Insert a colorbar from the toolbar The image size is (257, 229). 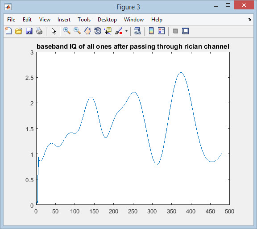coord(151,31)
